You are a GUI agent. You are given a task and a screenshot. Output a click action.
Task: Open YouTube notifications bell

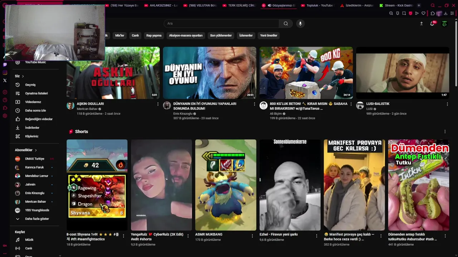click(432, 24)
